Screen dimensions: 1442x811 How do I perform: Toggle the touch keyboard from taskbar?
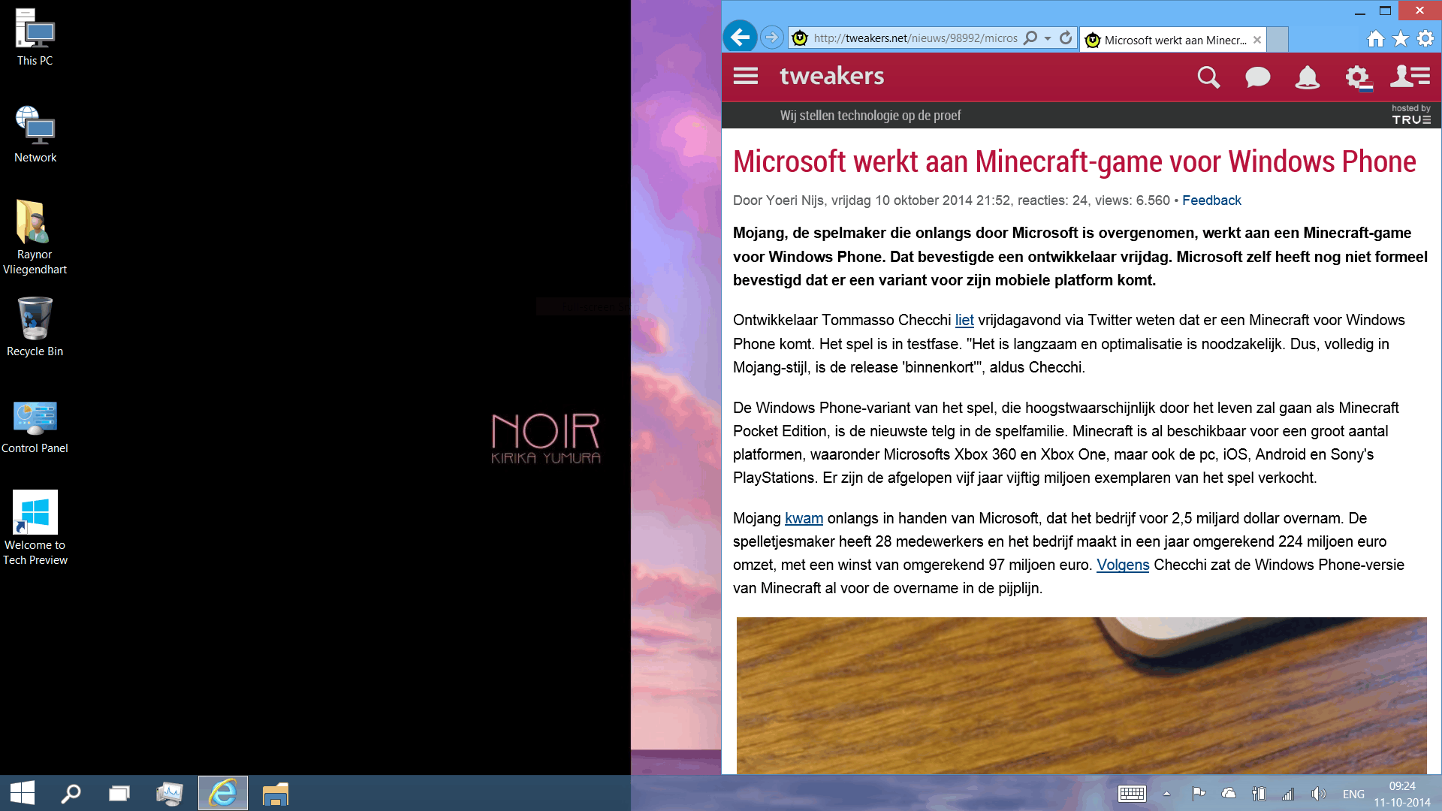coord(1131,794)
